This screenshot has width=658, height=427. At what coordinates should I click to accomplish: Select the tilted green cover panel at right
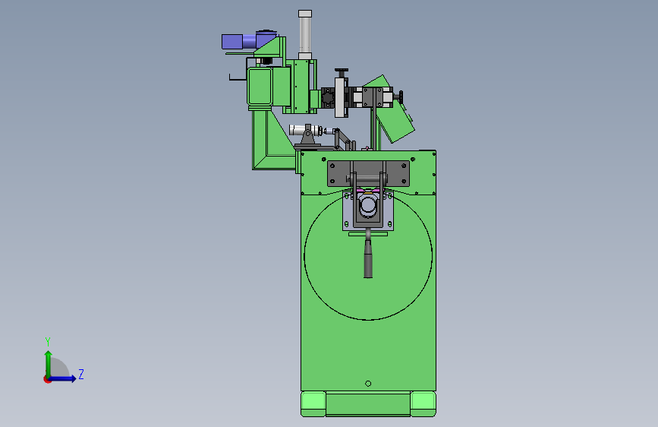pyautogui.click(x=397, y=122)
